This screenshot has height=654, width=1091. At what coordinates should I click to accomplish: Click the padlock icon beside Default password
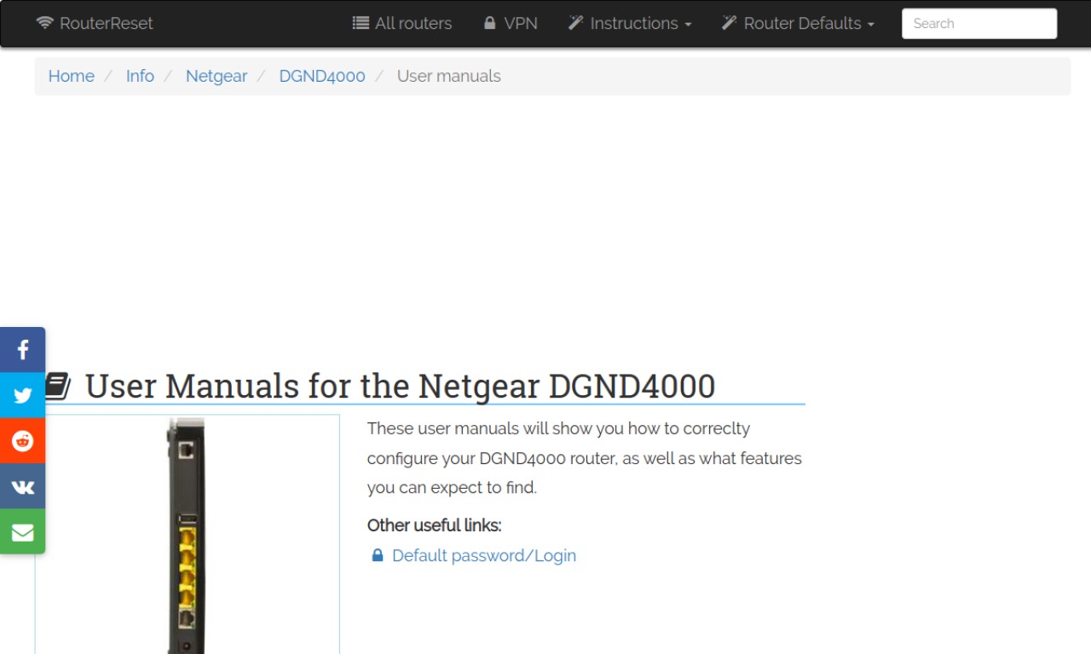[378, 555]
